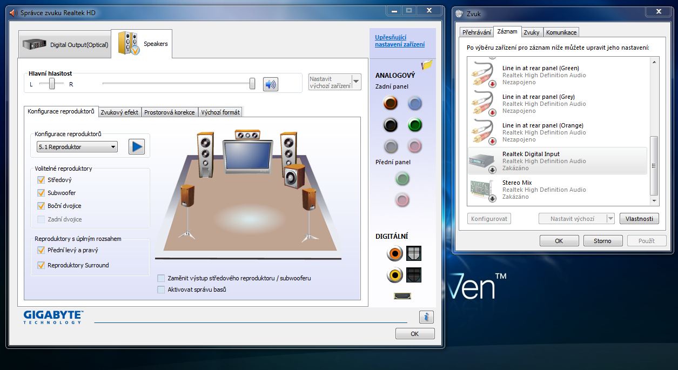Click the subwoofer in room diagram
This screenshot has height=370, width=678.
293,177
